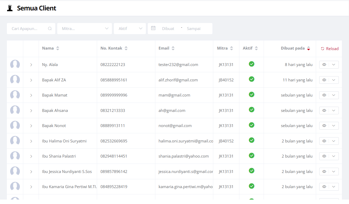Click the chess king logo icon
Viewport: 349px width, 204px height.
[10, 8]
